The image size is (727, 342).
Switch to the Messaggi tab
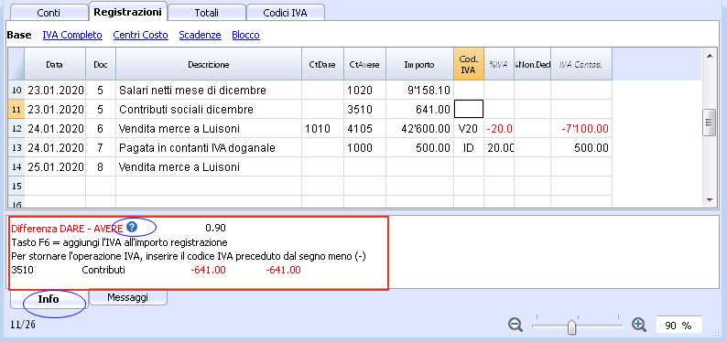(127, 297)
